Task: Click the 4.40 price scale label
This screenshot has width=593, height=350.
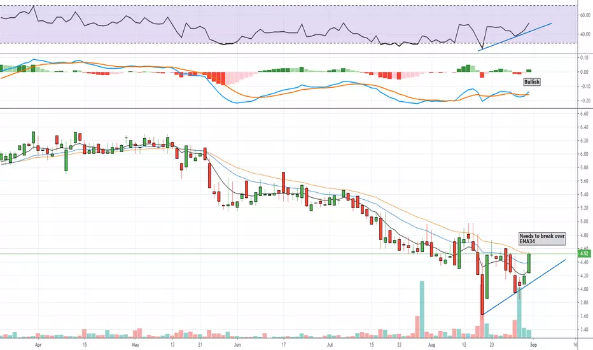Action: tap(584, 262)
